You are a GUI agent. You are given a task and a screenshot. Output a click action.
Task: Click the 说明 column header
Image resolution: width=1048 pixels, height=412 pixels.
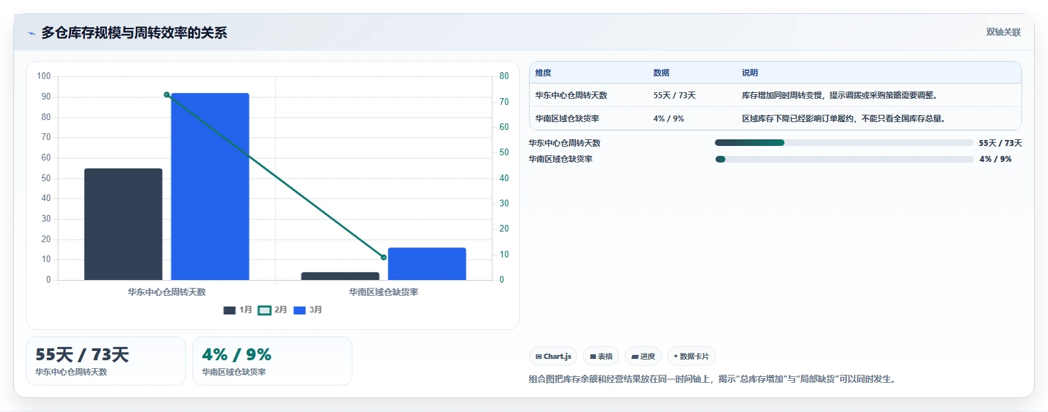click(x=750, y=73)
